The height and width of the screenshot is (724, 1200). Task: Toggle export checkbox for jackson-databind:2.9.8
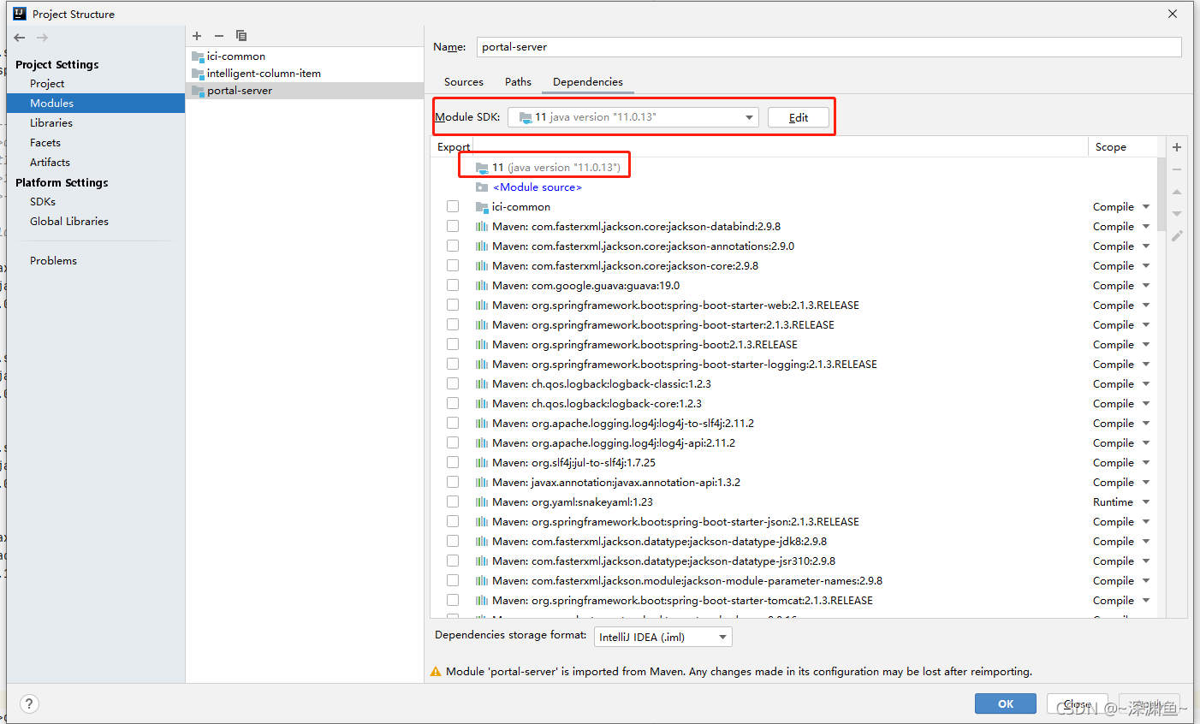453,227
